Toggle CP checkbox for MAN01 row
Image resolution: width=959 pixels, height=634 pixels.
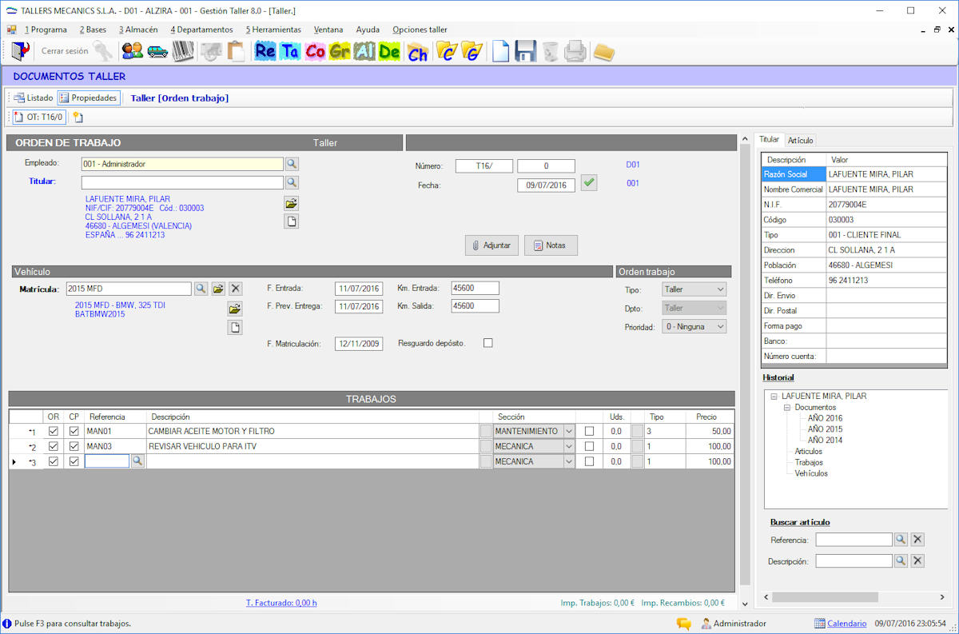[x=74, y=431]
